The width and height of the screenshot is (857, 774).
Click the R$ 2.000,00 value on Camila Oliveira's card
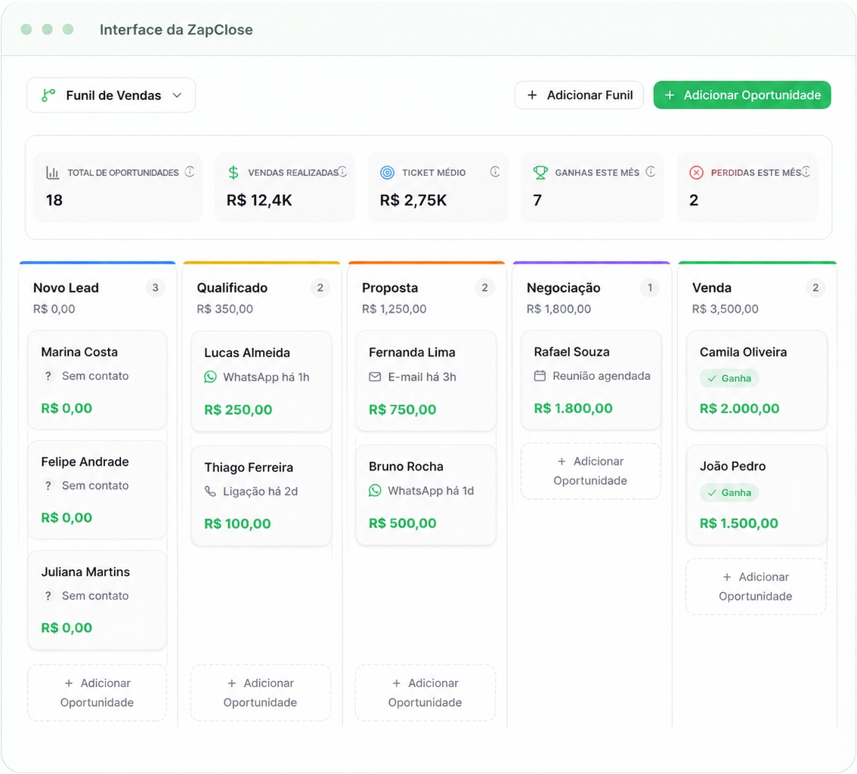pyautogui.click(x=739, y=409)
